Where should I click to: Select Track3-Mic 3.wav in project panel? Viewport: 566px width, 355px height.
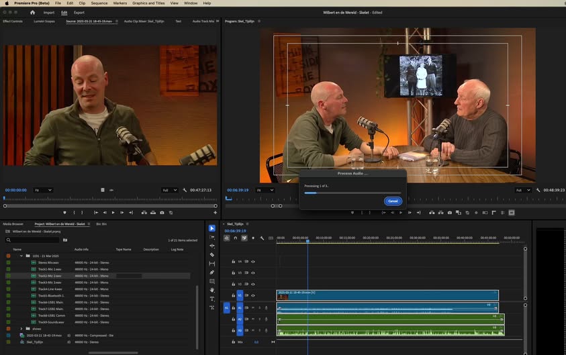tap(50, 283)
